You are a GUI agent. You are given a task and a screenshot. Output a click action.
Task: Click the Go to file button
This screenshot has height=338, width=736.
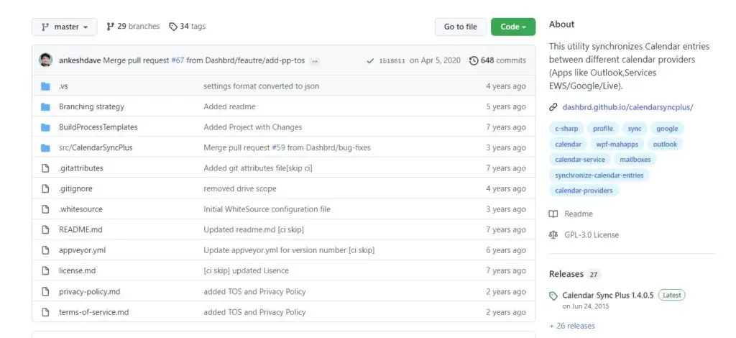point(461,27)
